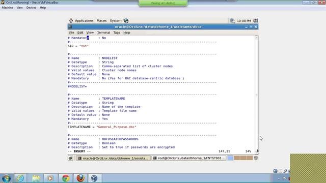Open the terminal Help menu

tap(127, 33)
